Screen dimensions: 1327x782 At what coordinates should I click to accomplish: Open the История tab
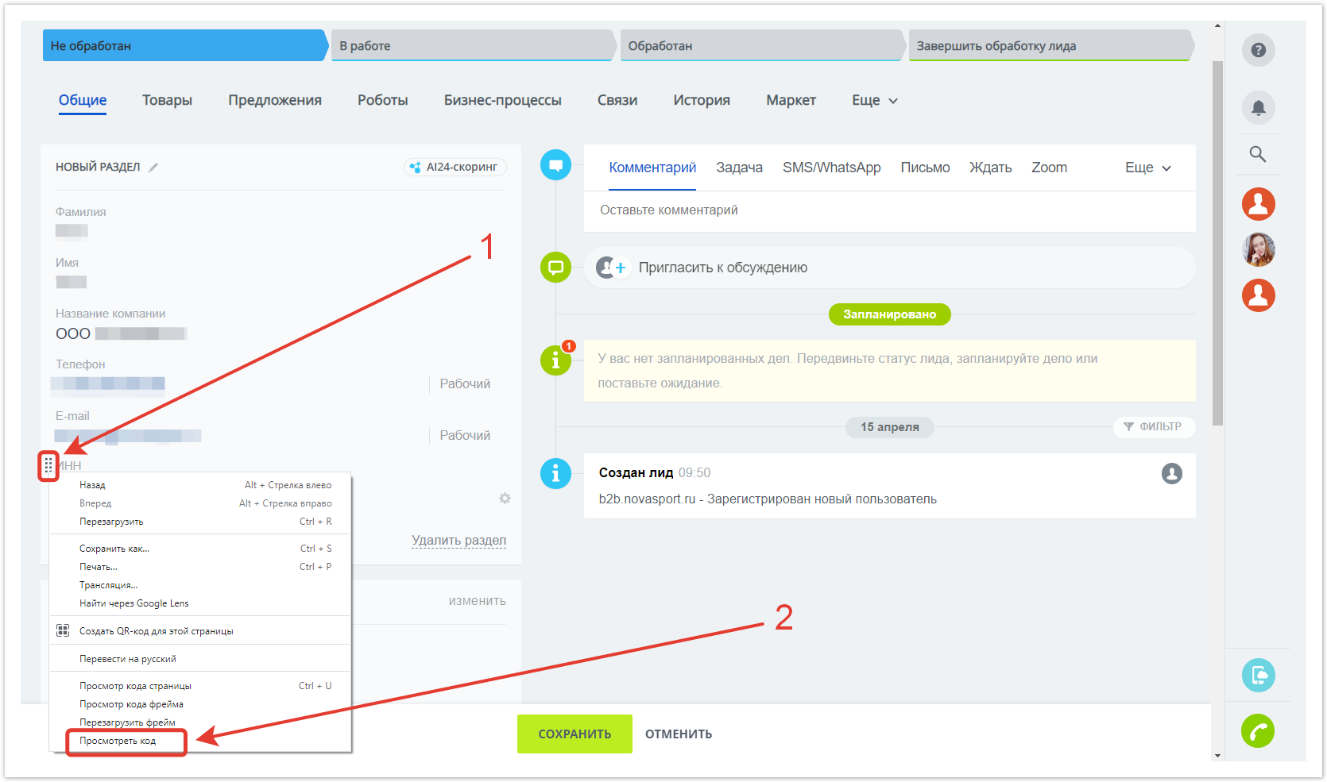[x=702, y=100]
